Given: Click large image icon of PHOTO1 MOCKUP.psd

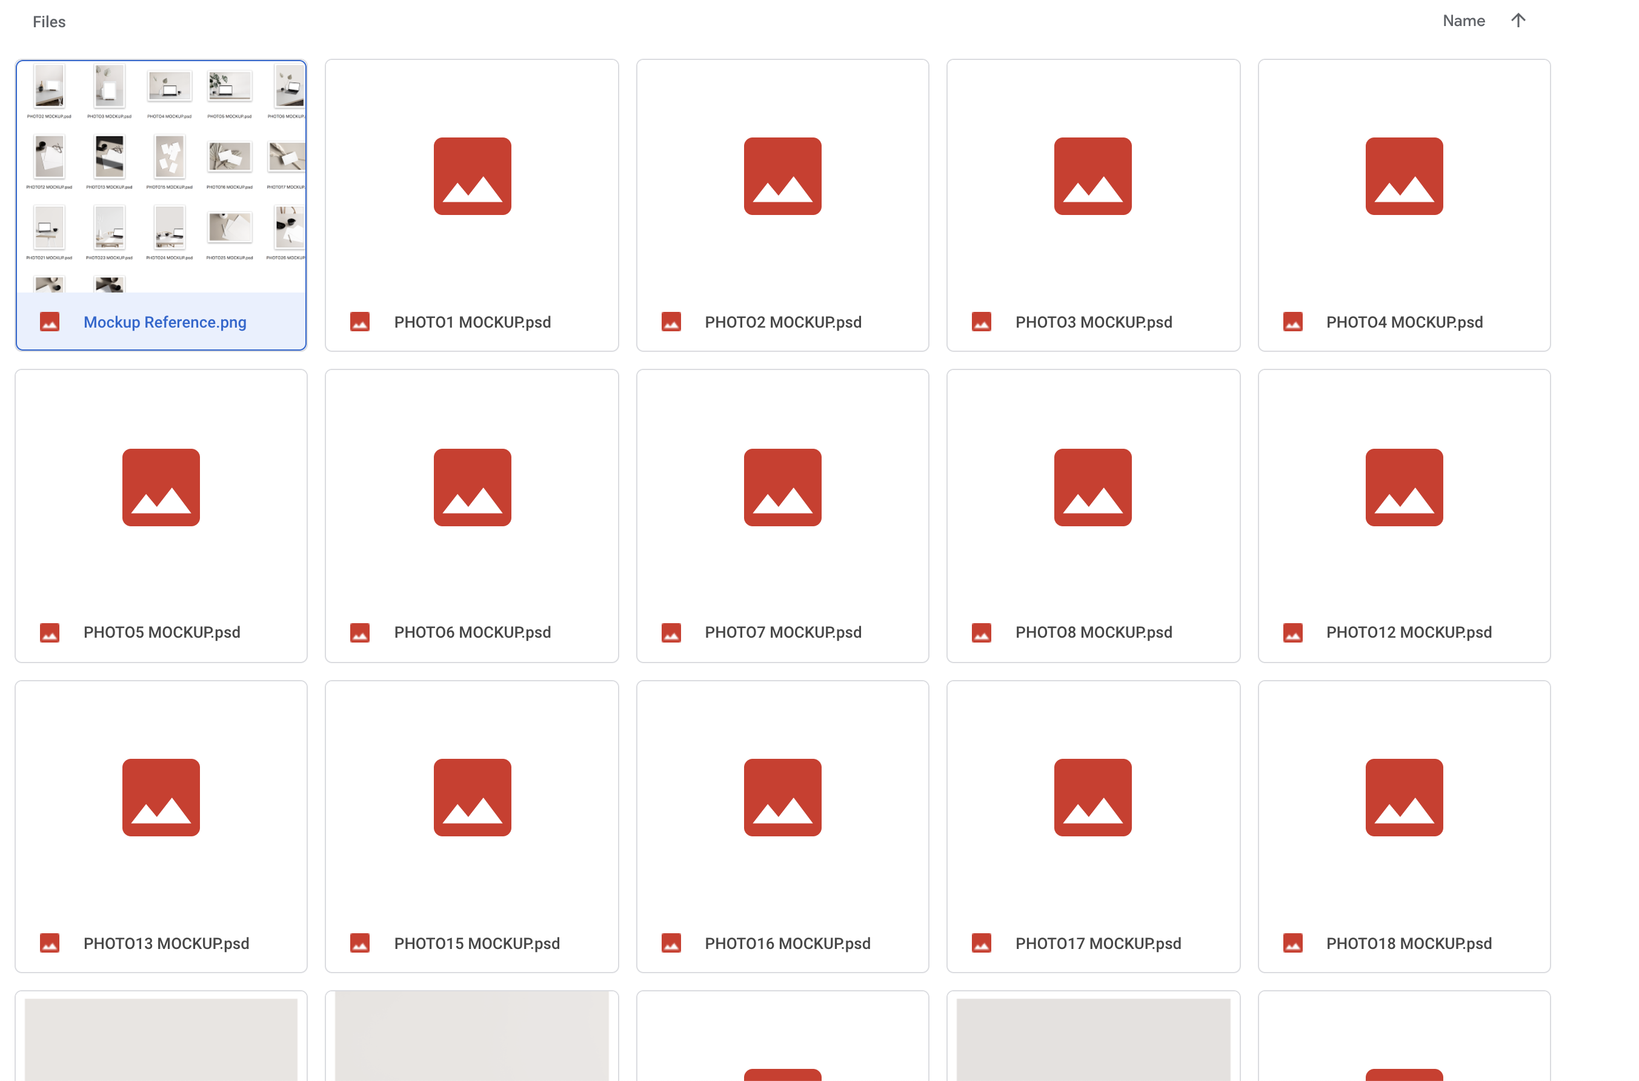Looking at the screenshot, I should 472,176.
